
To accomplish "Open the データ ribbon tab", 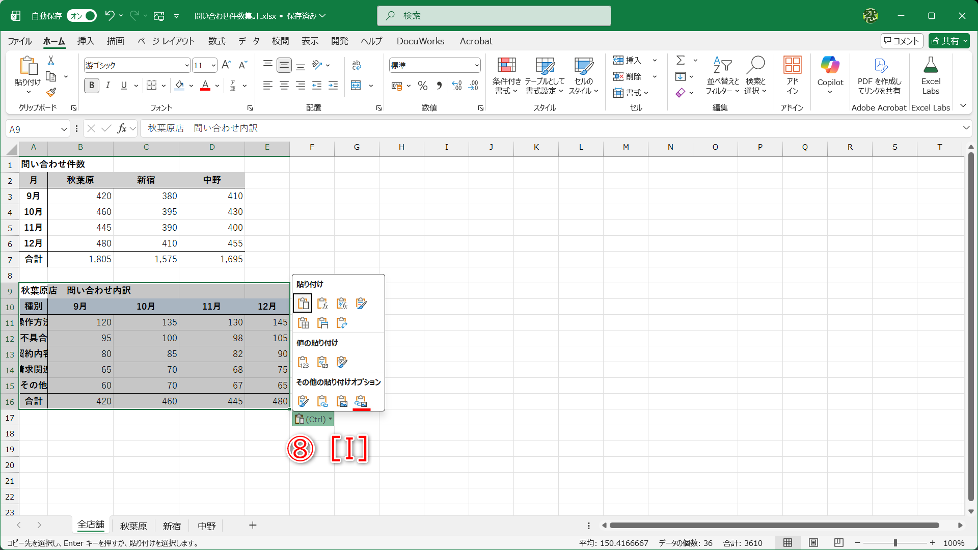I will (x=249, y=41).
